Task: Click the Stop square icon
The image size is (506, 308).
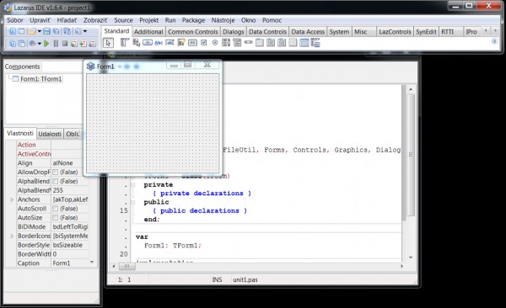Action: point(65,43)
